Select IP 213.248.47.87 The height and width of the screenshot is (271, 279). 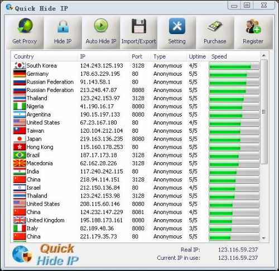point(98,90)
